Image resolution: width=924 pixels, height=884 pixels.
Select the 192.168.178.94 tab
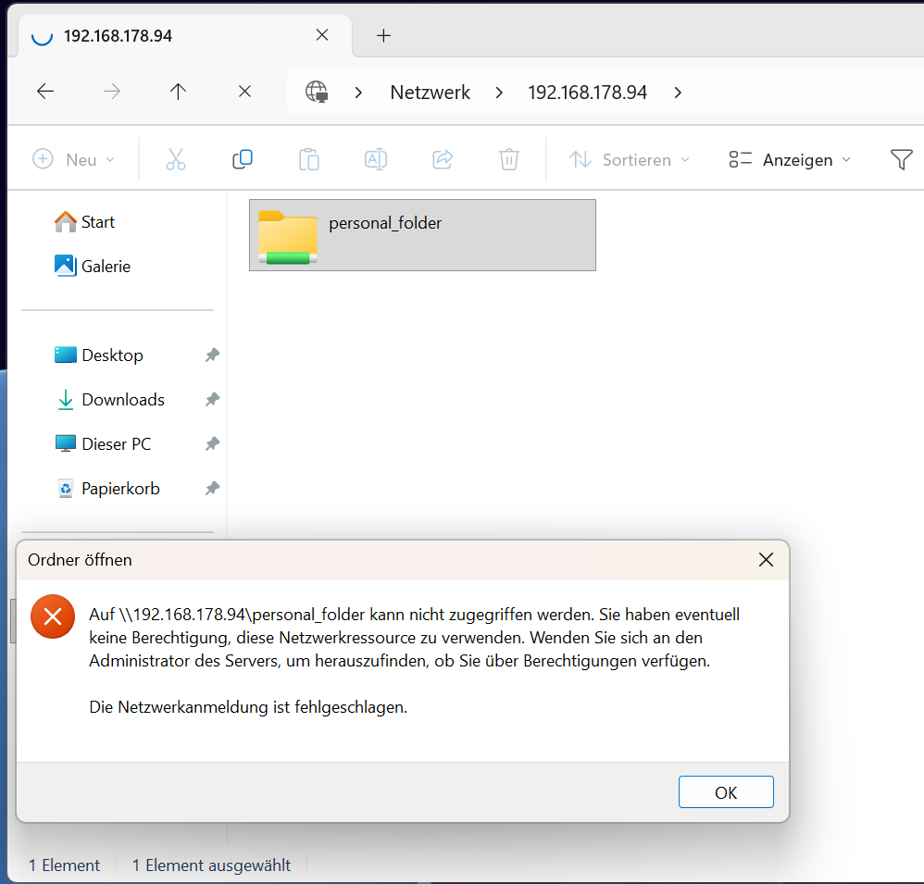pyautogui.click(x=185, y=36)
